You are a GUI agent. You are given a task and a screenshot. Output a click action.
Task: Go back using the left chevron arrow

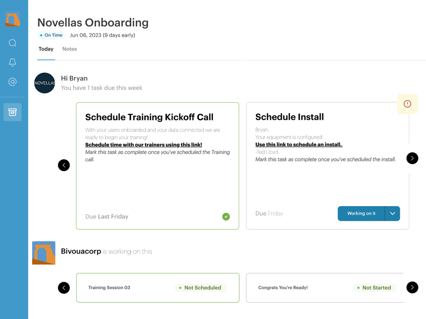click(64, 165)
